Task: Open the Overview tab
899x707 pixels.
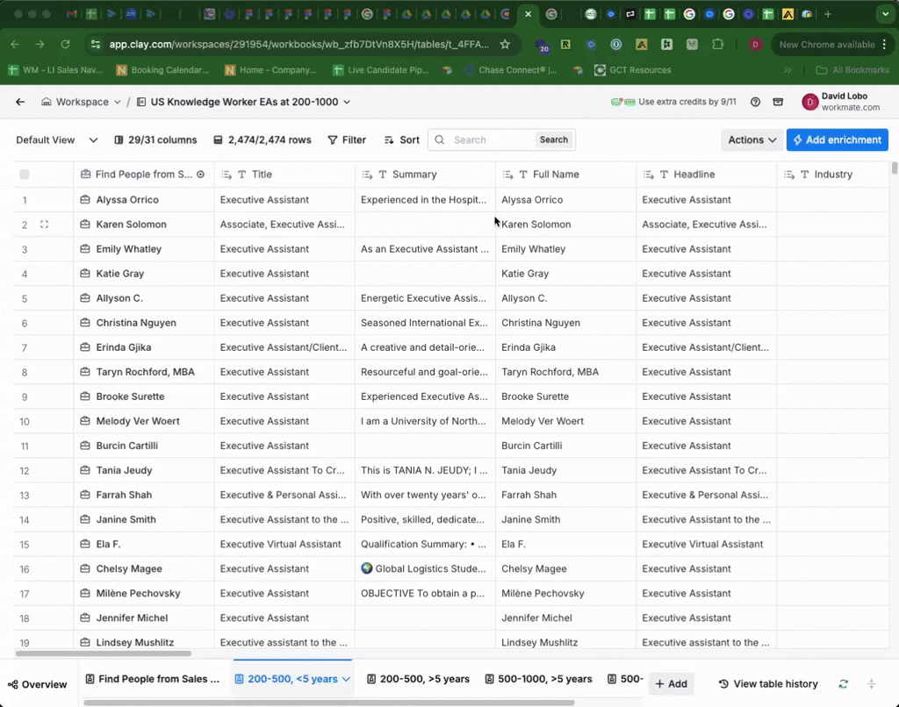Action: coord(37,684)
